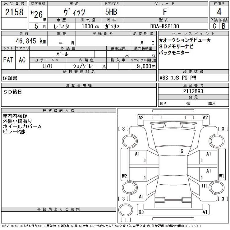Click the B3 mark on the bumper
Screen dimensions: 230x230
coord(141,212)
